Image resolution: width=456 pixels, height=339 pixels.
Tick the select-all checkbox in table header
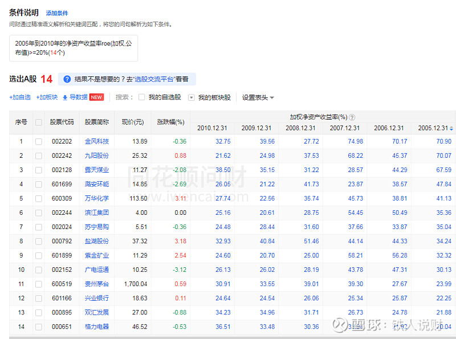[39, 122]
